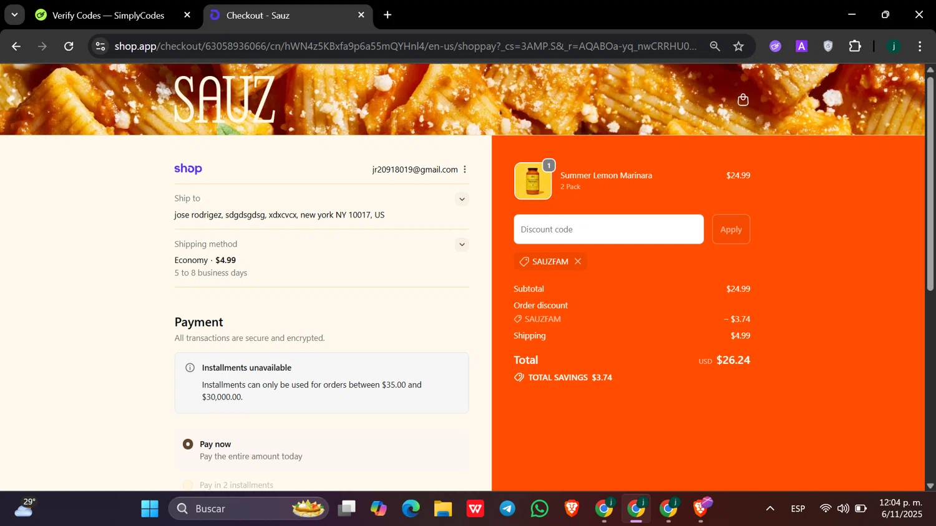The image size is (936, 526).
Task: Show hidden system tray icons
Action: click(770, 509)
